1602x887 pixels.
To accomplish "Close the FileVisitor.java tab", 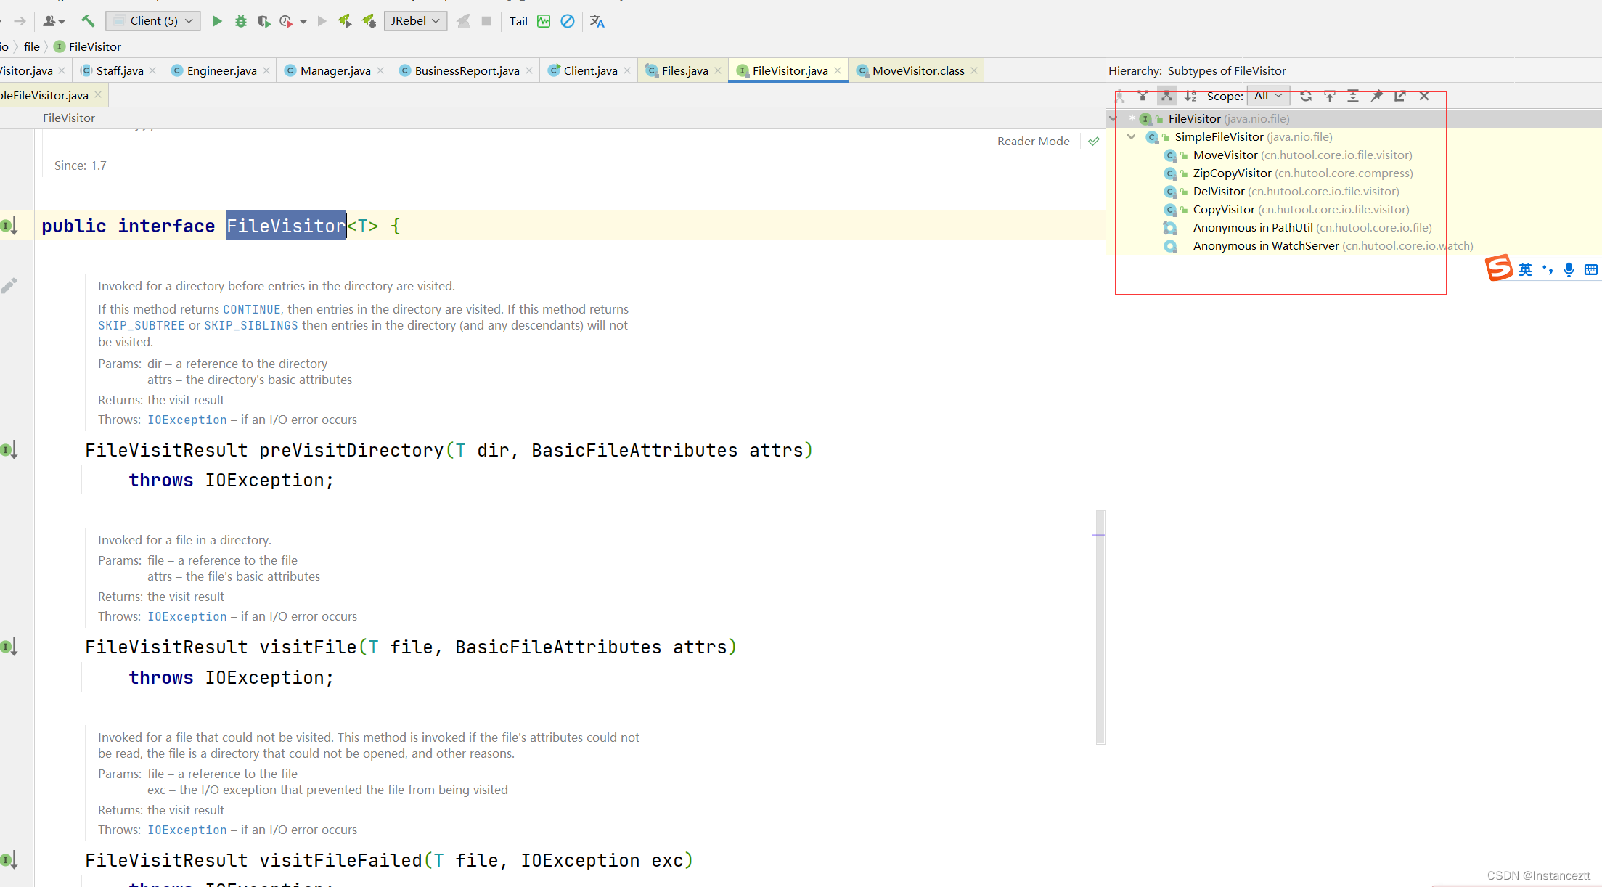I will coord(838,70).
